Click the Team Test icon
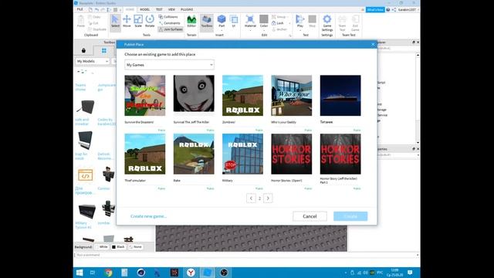 pyautogui.click(x=342, y=22)
